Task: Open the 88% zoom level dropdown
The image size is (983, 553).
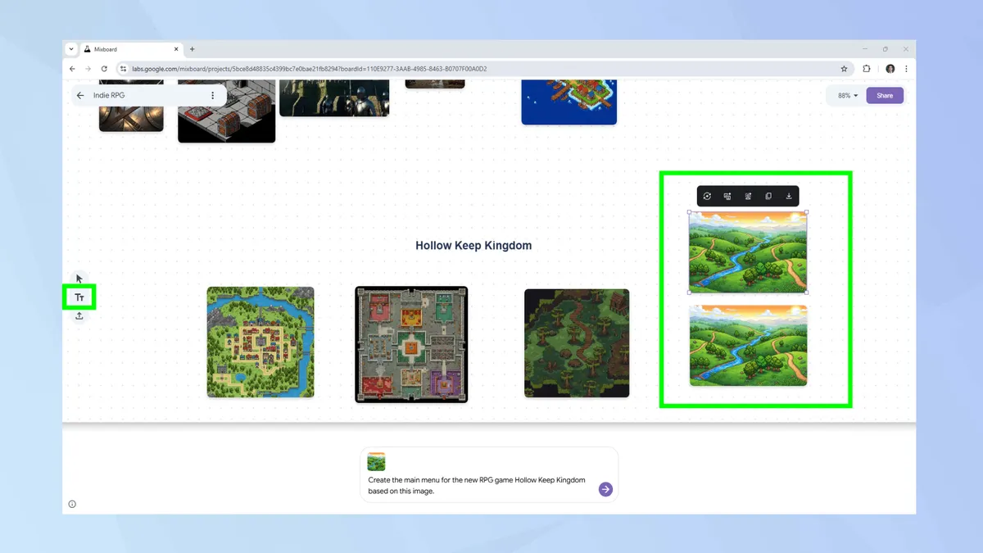Action: [x=844, y=95]
